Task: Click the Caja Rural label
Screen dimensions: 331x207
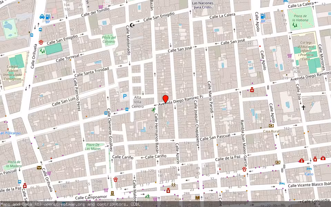Action: click(x=271, y=131)
